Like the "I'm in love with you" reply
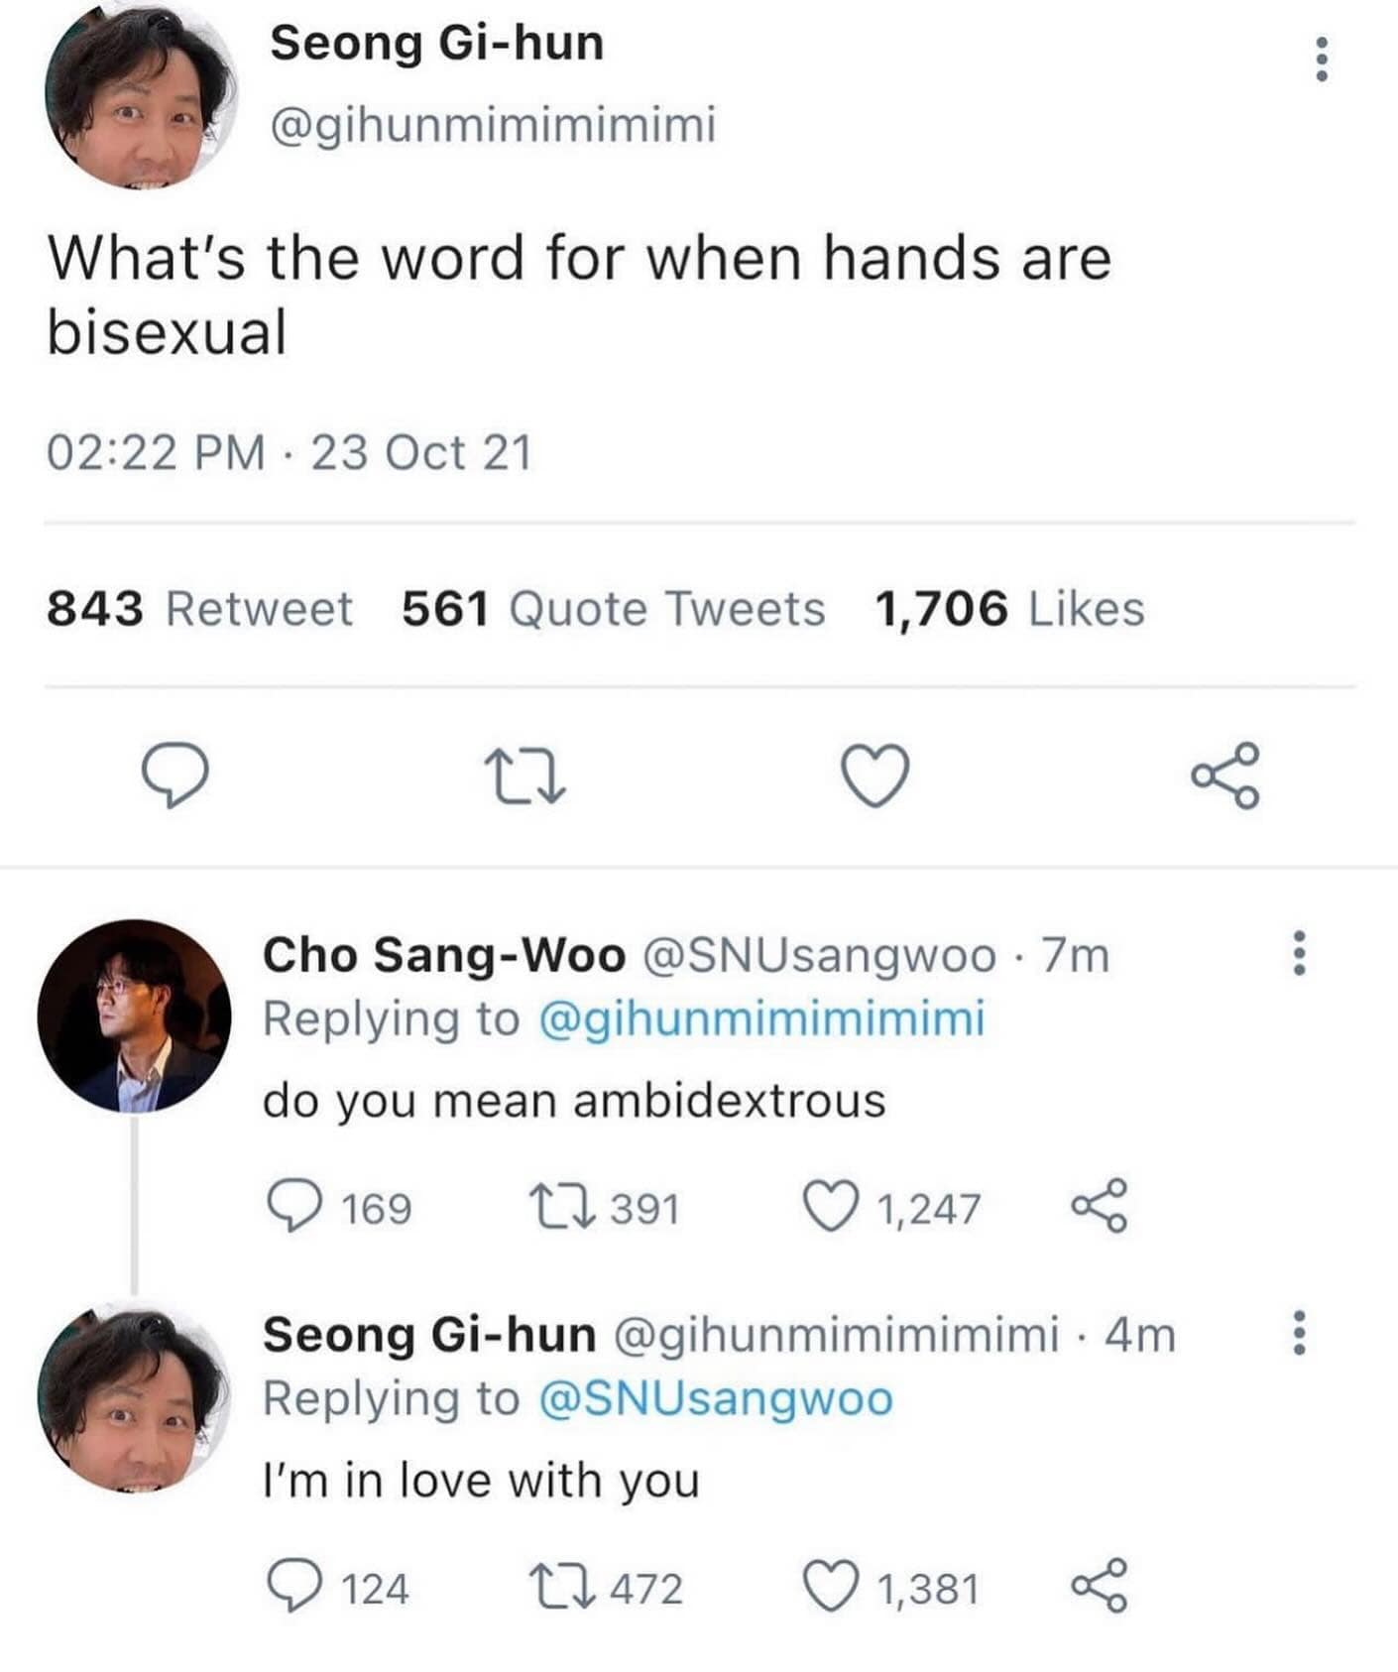 pyautogui.click(x=828, y=1587)
